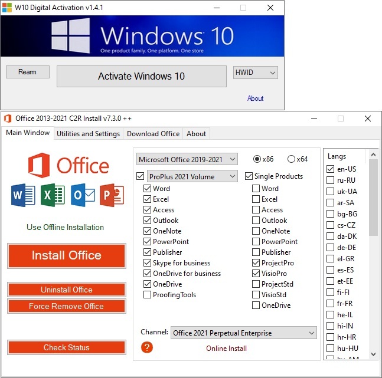Click the Office icon in C2R Install title bar

8,119
